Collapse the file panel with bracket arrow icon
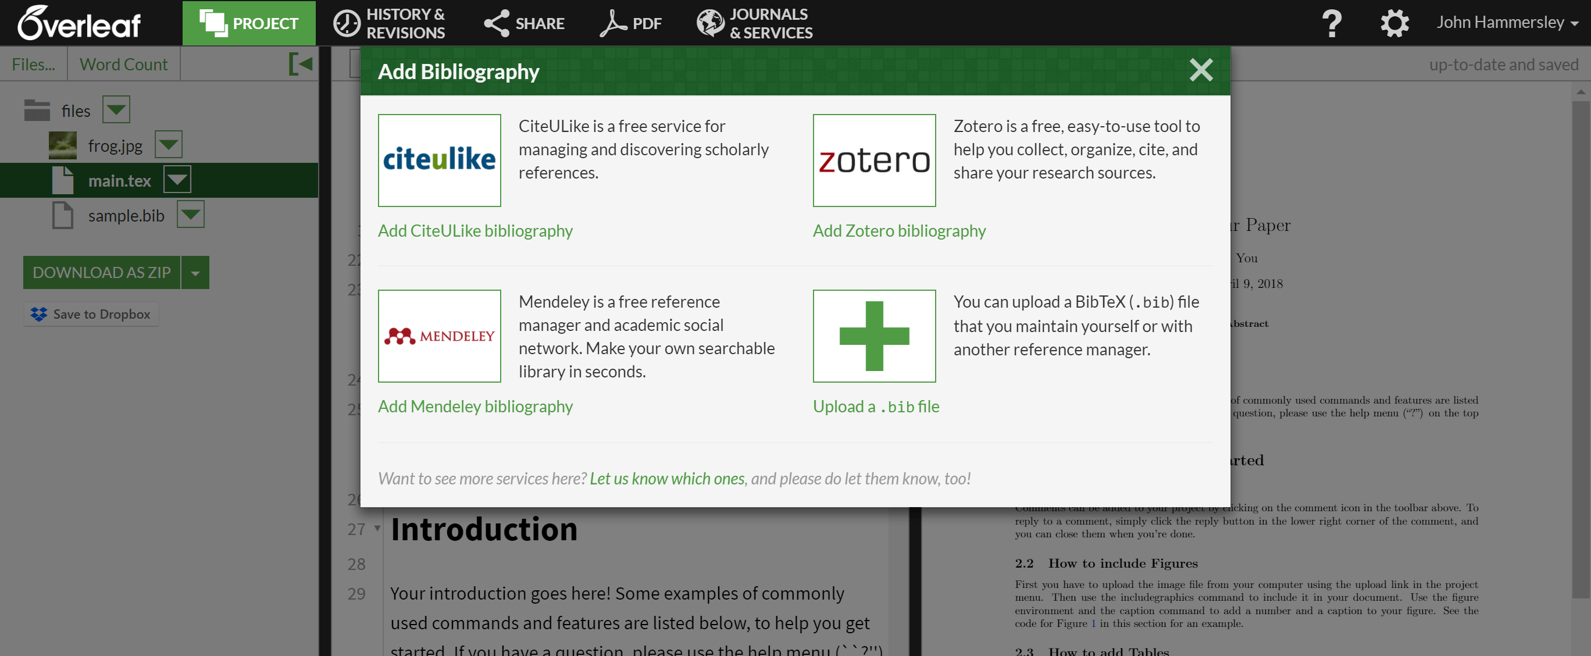This screenshot has width=1591, height=656. click(301, 63)
